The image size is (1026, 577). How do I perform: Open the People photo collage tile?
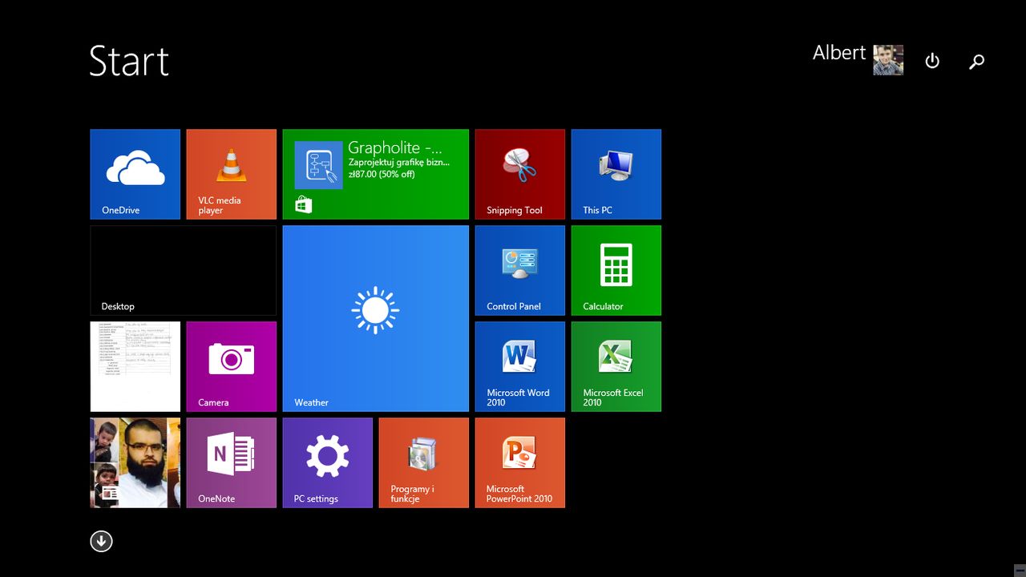tap(135, 462)
